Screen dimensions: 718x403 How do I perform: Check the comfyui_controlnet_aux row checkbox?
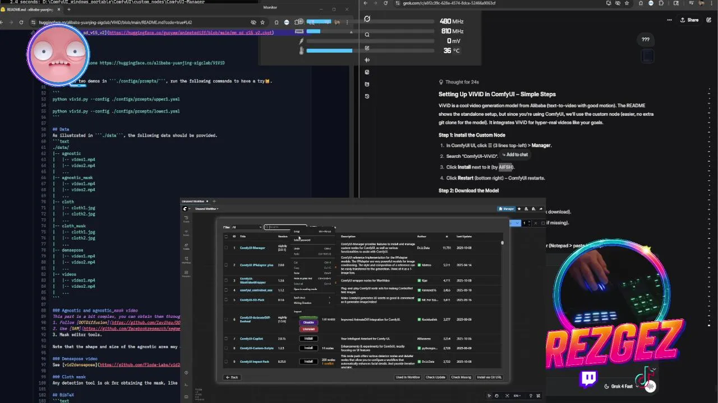tap(226, 290)
